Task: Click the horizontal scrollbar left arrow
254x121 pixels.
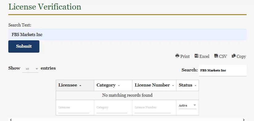Action: 10,120
